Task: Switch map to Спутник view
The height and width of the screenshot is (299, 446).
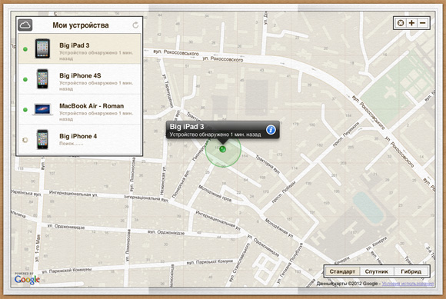Action: [x=377, y=271]
